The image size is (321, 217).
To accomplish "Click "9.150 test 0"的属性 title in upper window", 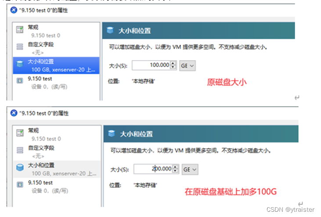I will click(x=43, y=10).
